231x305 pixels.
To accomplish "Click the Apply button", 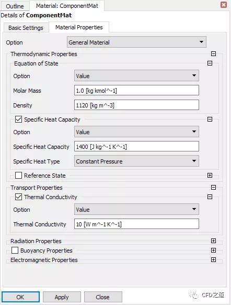I will [62, 297].
